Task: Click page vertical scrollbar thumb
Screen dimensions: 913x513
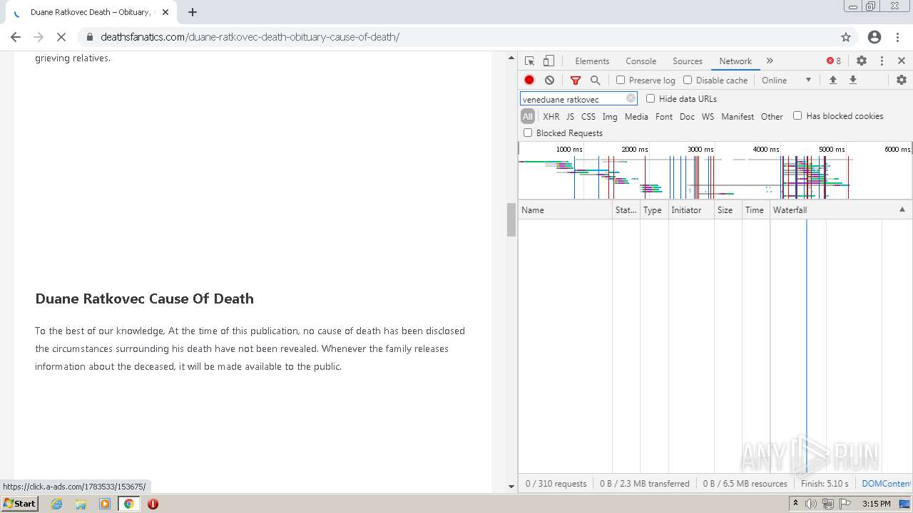Action: point(511,219)
